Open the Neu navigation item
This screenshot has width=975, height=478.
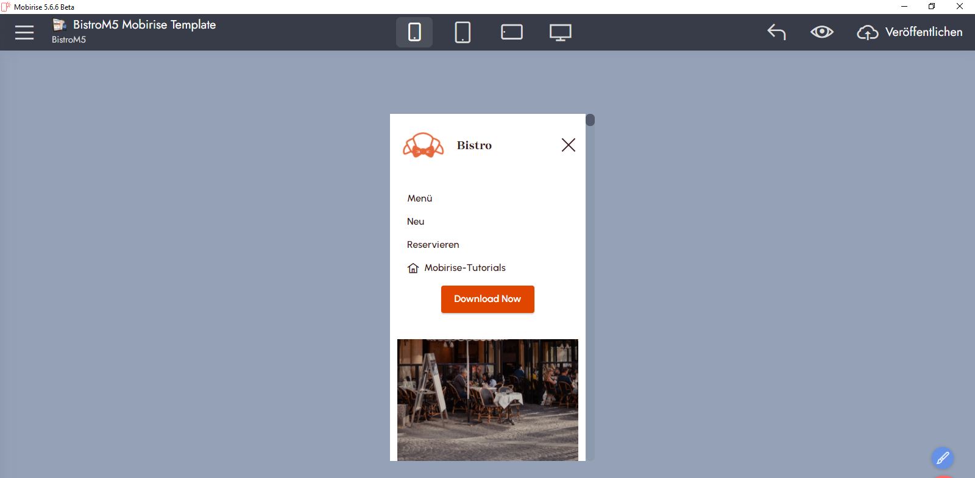click(416, 222)
